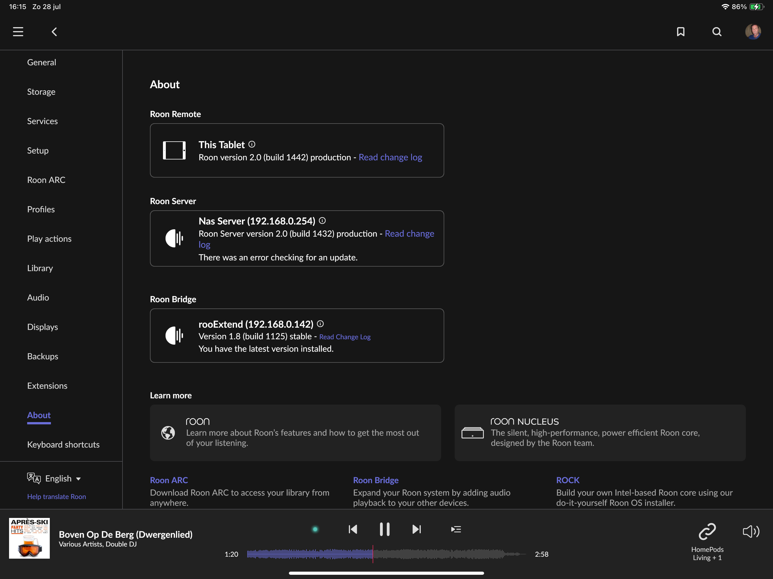Click the user profile avatar
The height and width of the screenshot is (579, 773).
pyautogui.click(x=753, y=32)
